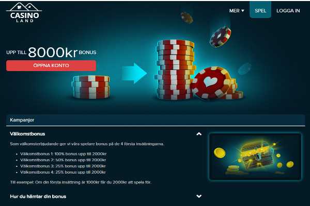Click the Hur du hämtar din bonus heading
Screen dimensions: 310x206
point(38,196)
